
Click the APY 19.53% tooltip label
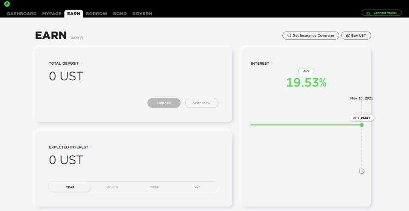[361, 118]
